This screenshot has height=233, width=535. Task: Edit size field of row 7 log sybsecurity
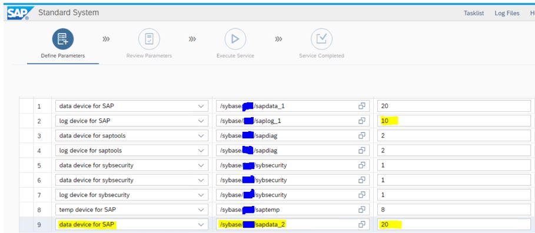(454, 195)
